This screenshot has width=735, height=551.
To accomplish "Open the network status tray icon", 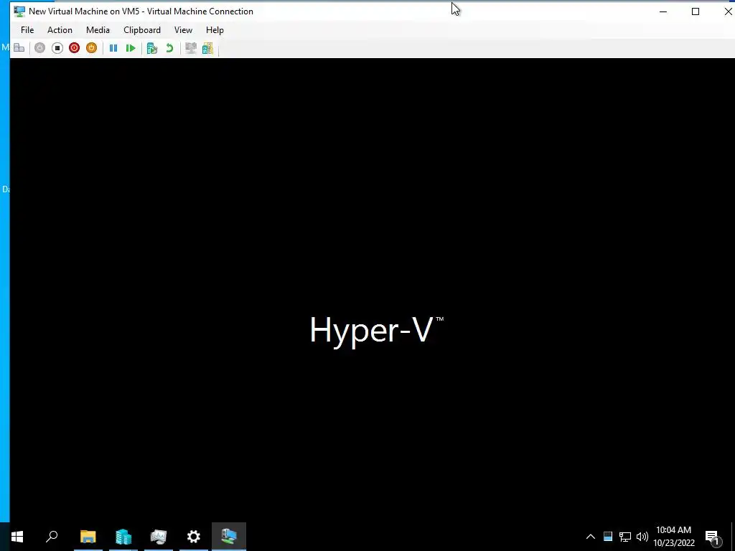I will (625, 537).
